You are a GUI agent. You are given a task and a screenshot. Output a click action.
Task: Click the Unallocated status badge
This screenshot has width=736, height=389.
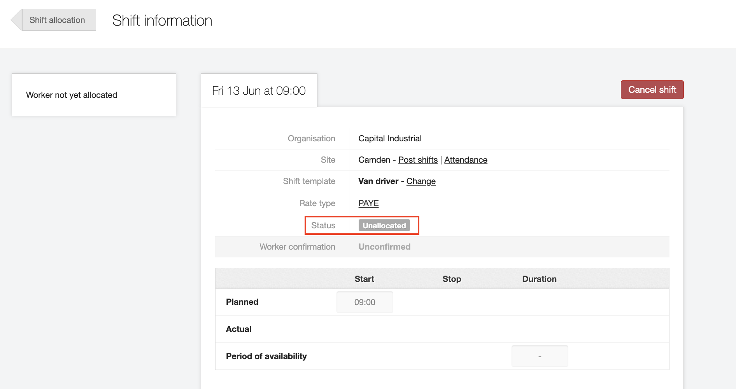(384, 226)
